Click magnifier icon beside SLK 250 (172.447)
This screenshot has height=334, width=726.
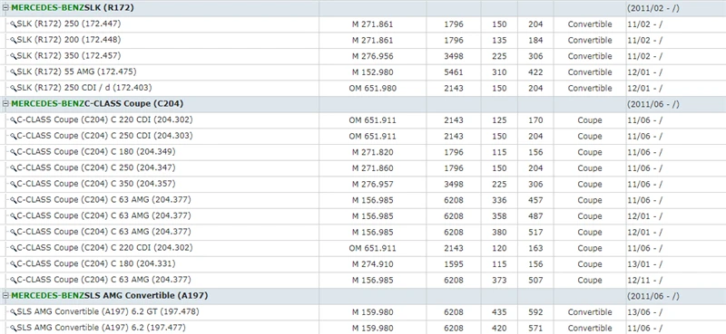coord(14,24)
